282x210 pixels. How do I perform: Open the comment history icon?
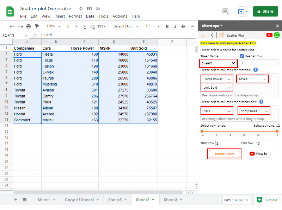[225, 11]
